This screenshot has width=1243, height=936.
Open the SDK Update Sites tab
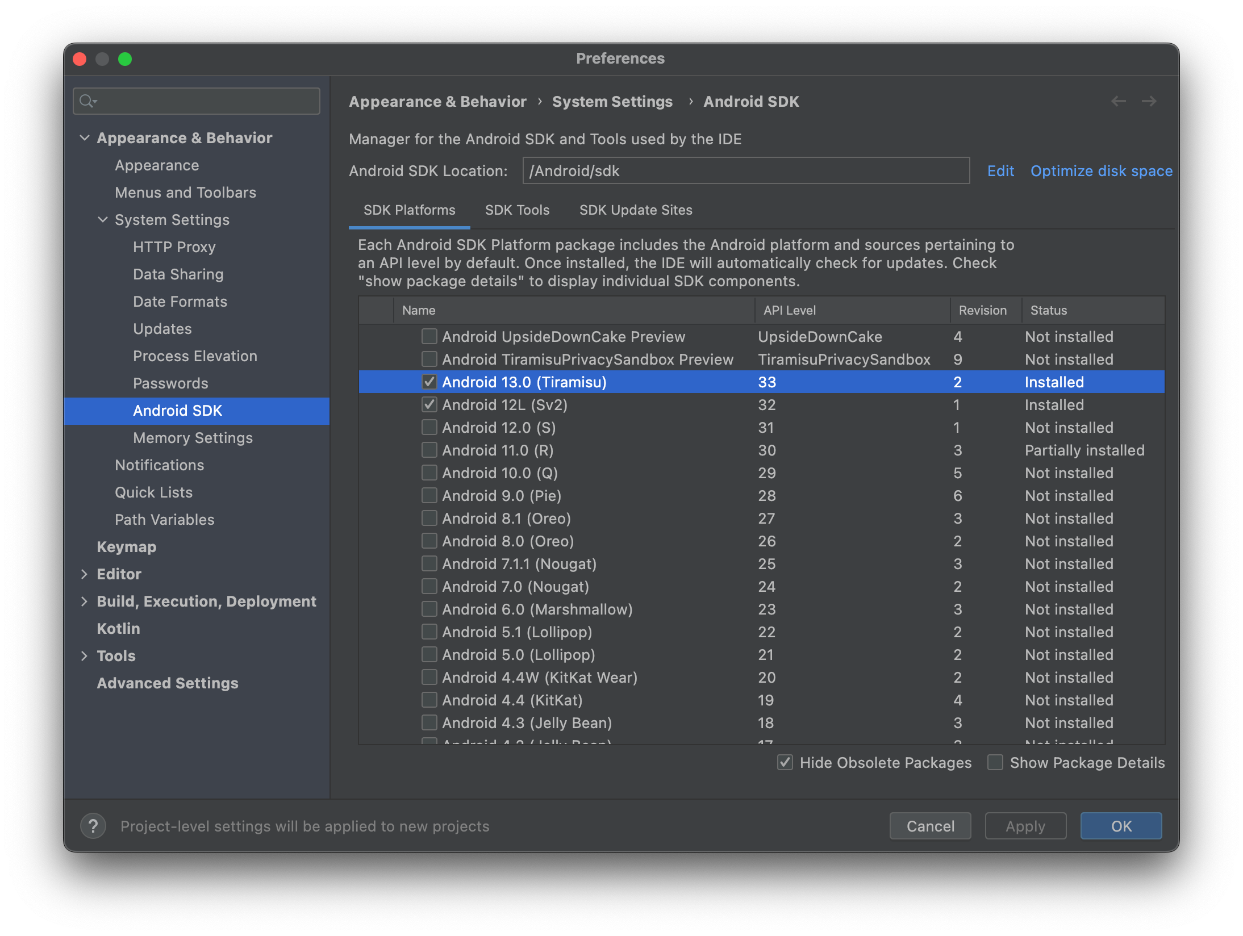click(635, 210)
